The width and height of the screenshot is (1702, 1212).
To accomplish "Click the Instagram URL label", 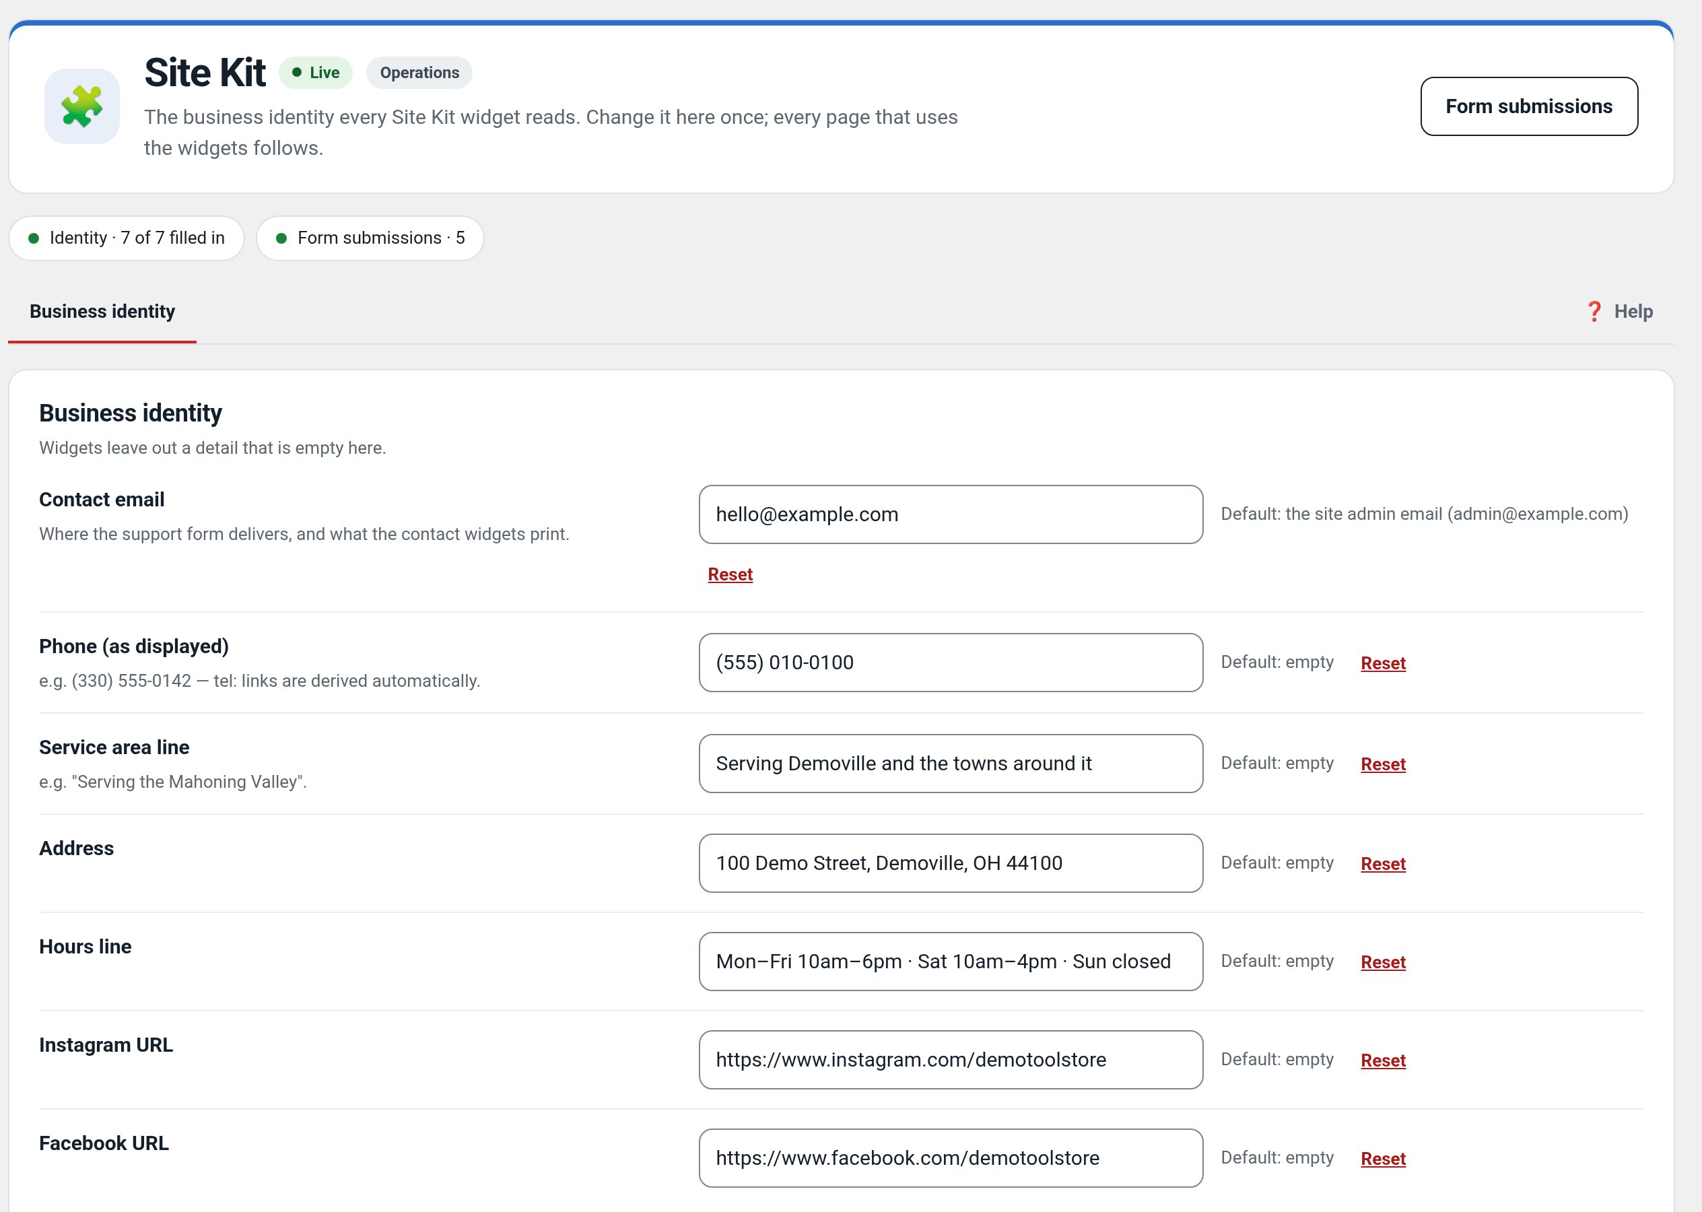I will point(106,1045).
